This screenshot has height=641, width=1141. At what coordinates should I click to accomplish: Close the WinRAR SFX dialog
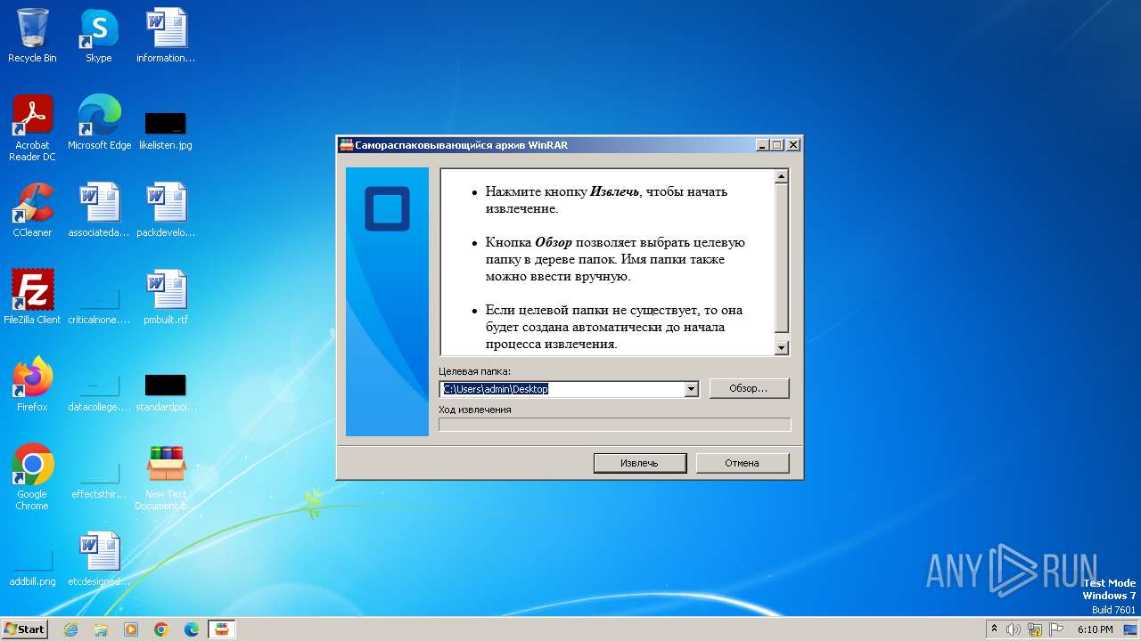pyautogui.click(x=792, y=145)
